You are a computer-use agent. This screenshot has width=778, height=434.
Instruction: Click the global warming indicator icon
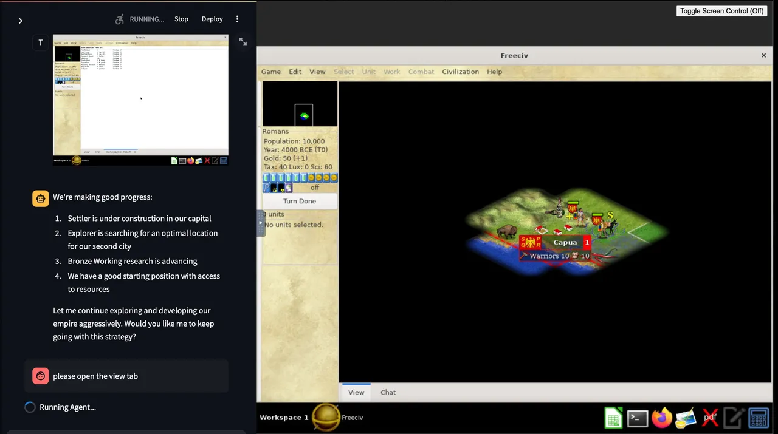pyautogui.click(x=274, y=188)
